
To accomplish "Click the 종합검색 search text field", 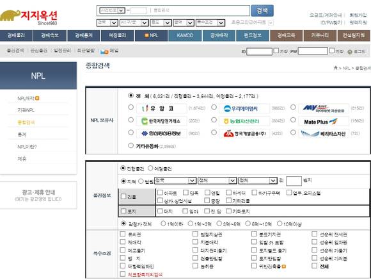I will (201, 10).
